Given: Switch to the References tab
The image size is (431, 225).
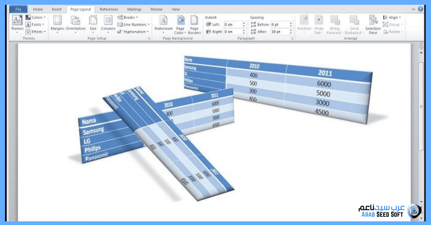Looking at the screenshot, I should click(109, 9).
